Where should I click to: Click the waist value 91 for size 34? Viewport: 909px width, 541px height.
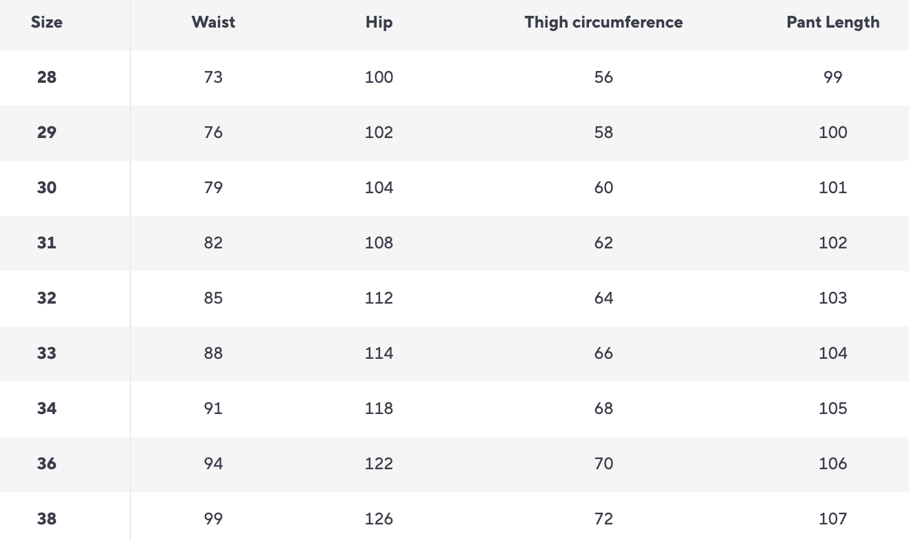213,409
